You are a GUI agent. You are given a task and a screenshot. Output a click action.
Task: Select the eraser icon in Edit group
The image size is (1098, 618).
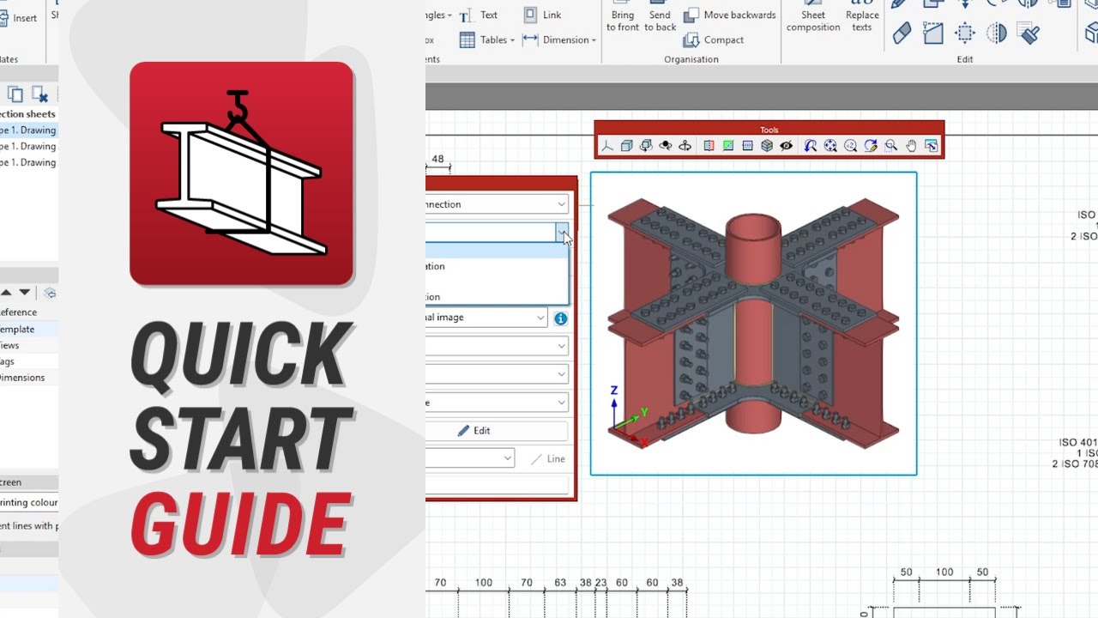tap(902, 33)
